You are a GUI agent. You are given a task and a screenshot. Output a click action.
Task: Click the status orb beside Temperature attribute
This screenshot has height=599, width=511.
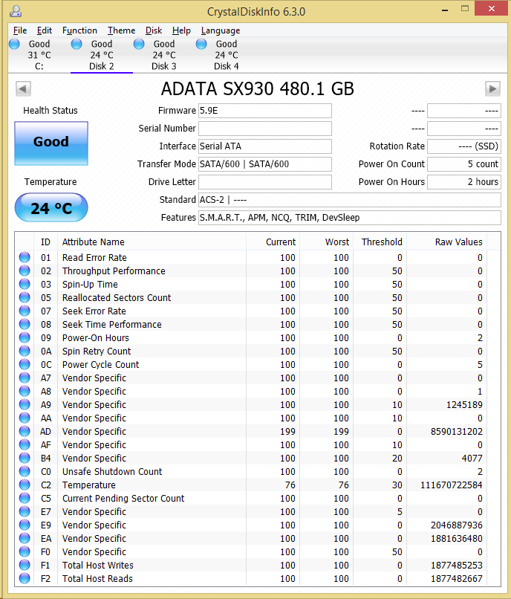point(25,485)
